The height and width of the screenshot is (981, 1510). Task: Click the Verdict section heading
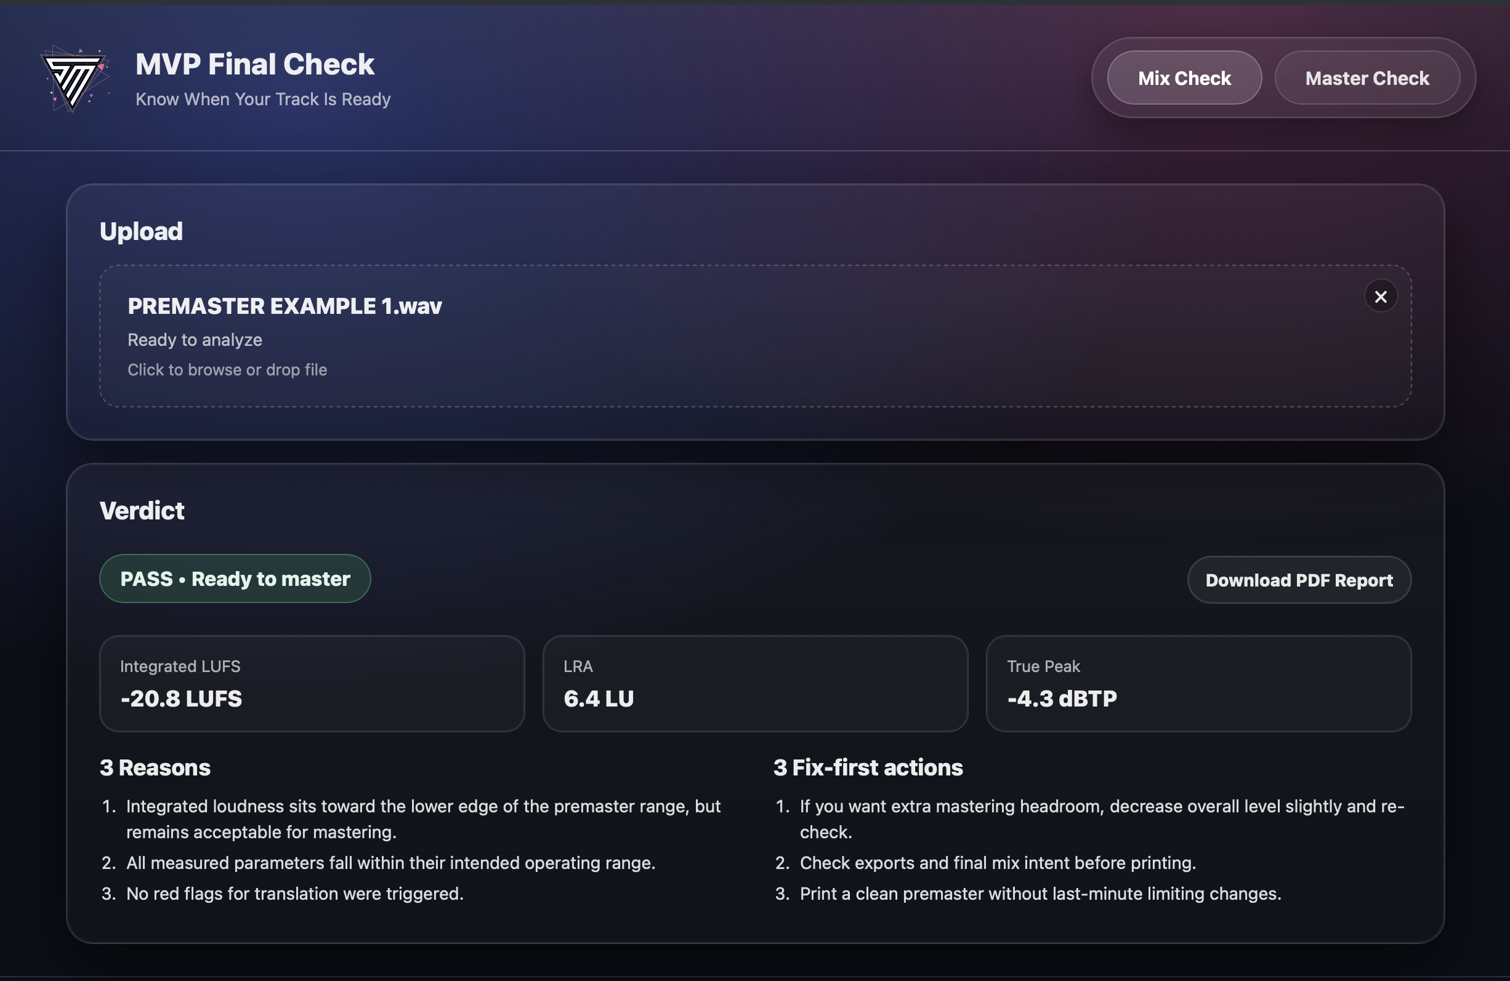tap(142, 510)
